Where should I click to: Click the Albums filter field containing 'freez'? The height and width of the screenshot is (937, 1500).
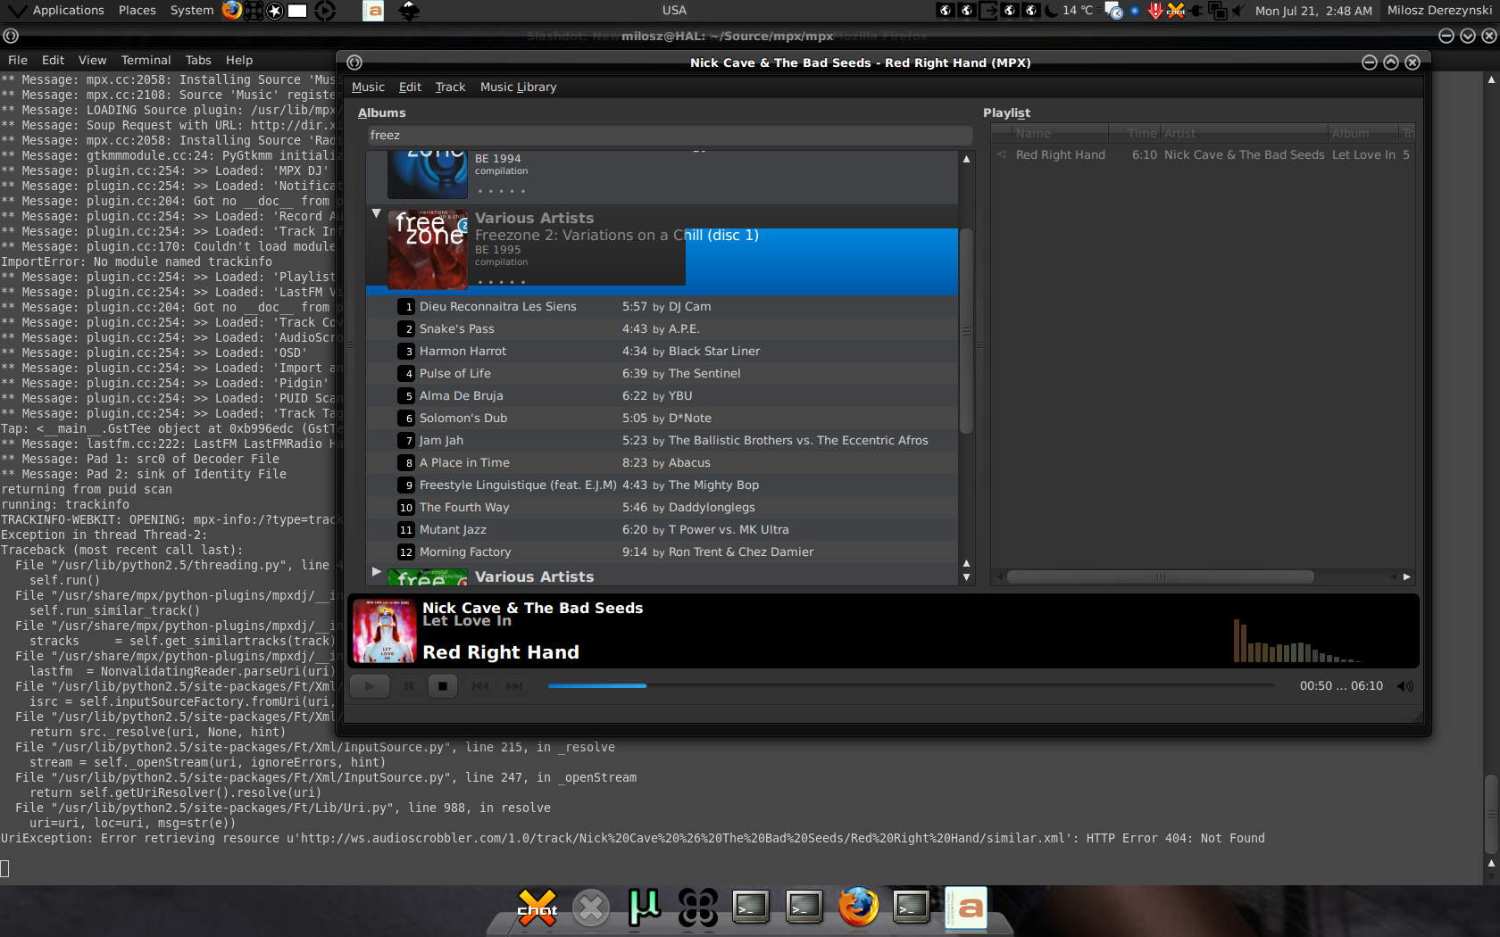point(670,136)
